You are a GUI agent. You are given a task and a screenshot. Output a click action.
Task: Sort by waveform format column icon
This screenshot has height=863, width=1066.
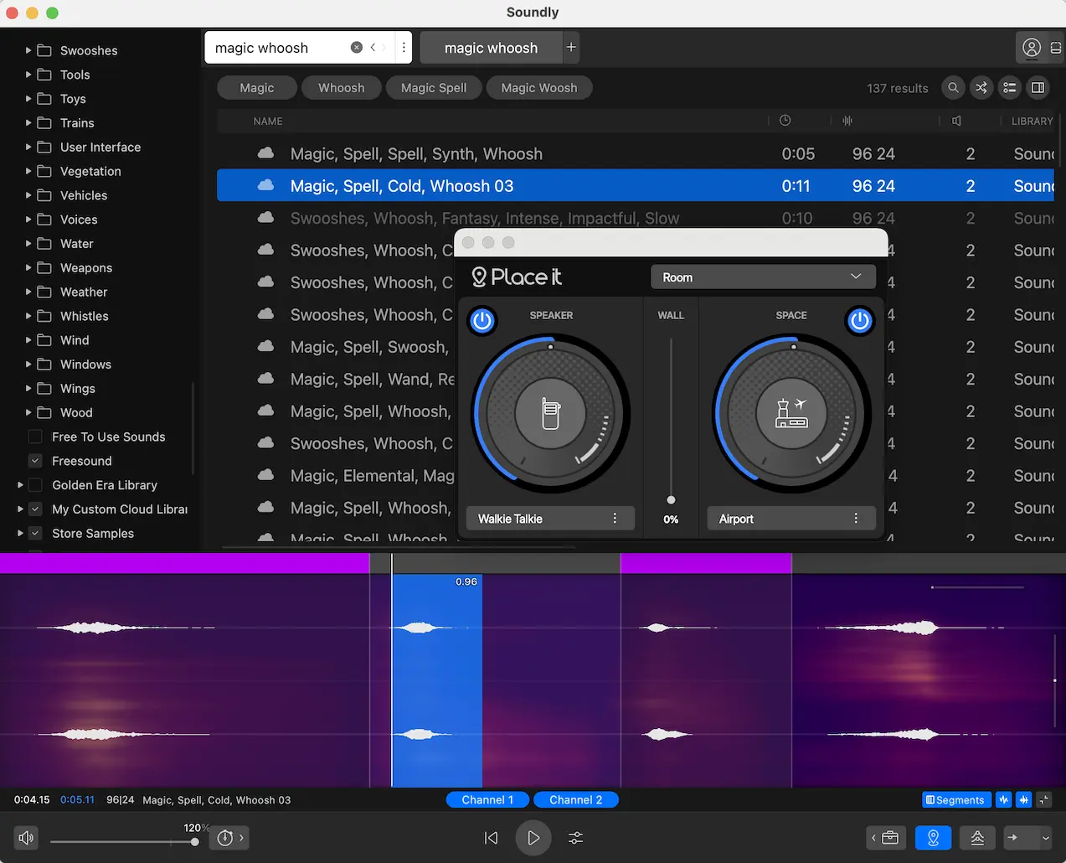[x=847, y=121]
